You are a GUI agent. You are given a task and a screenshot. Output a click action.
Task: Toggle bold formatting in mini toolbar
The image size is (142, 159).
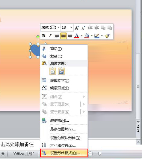(43, 36)
